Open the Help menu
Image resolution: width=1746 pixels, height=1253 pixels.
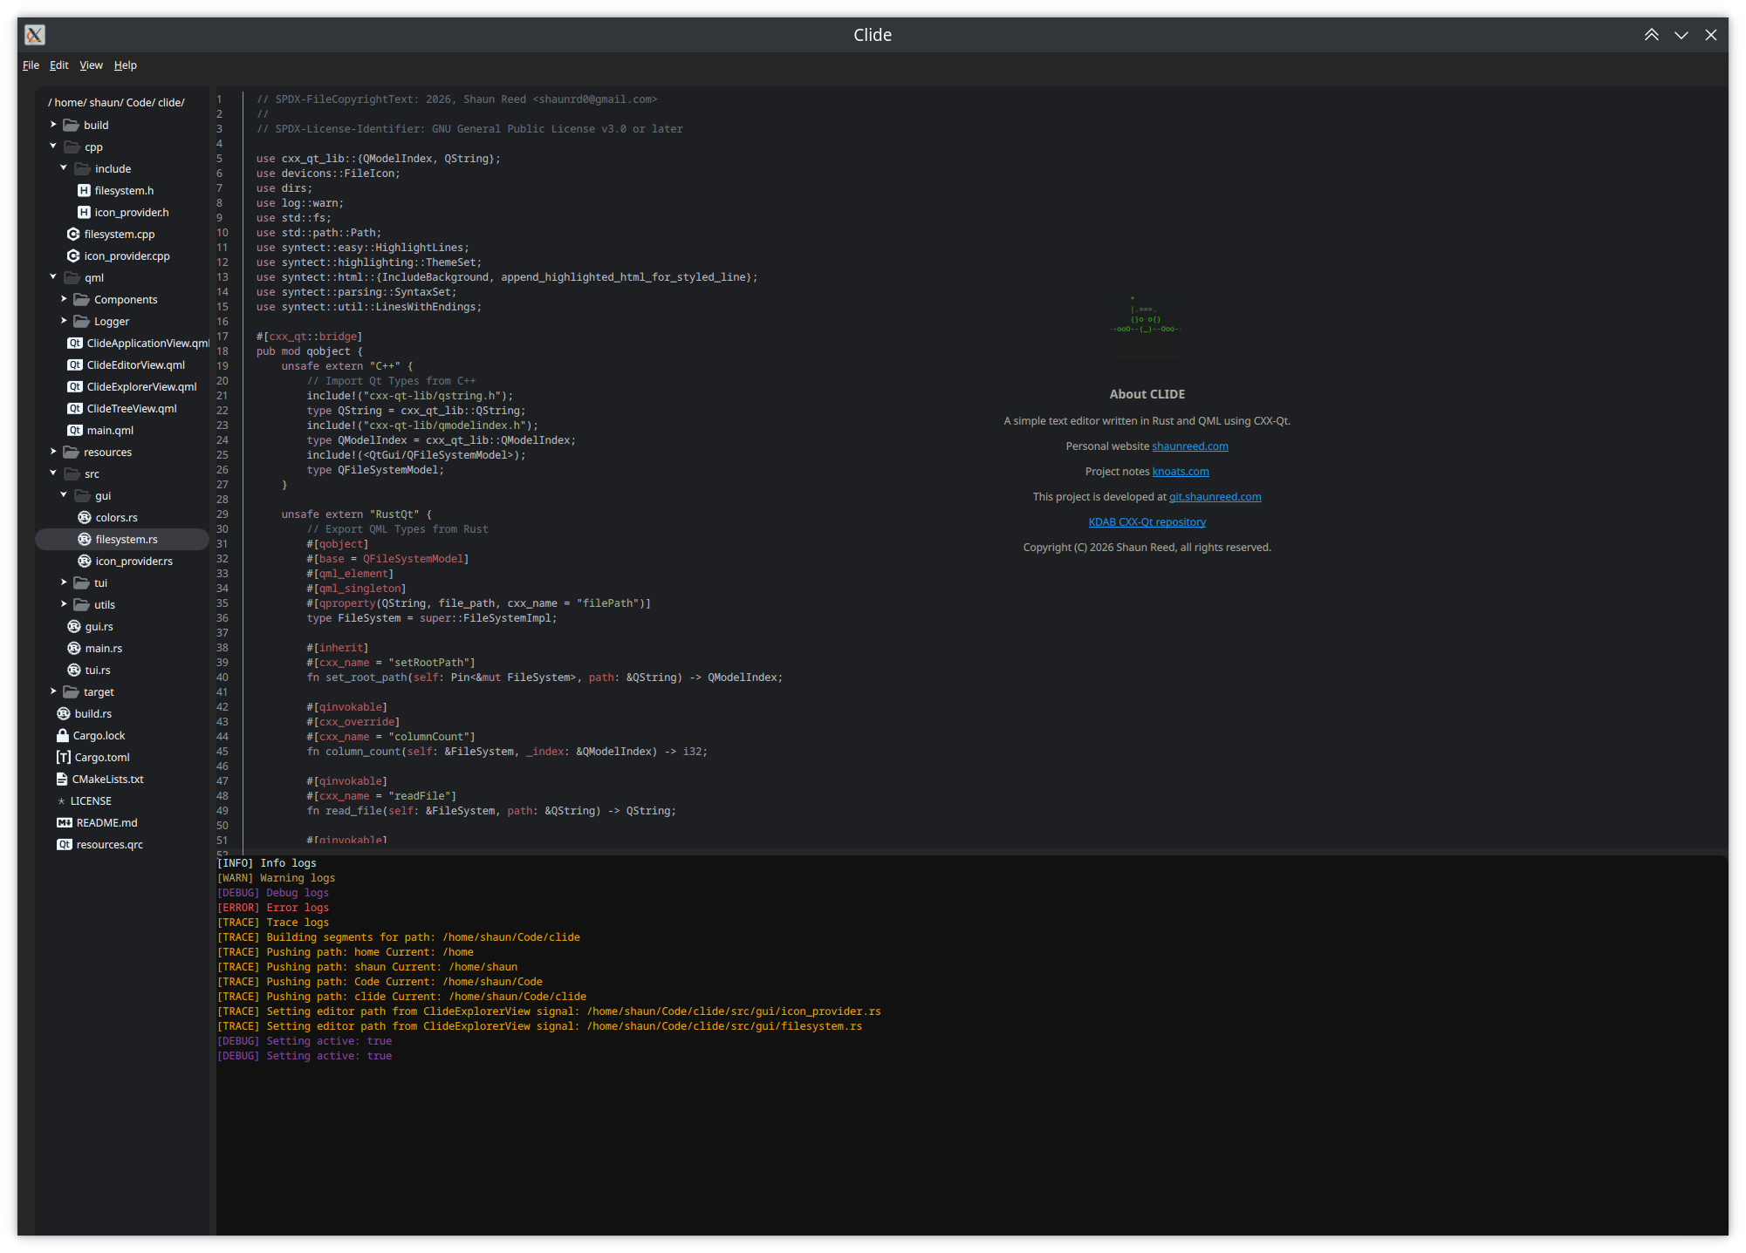125,65
